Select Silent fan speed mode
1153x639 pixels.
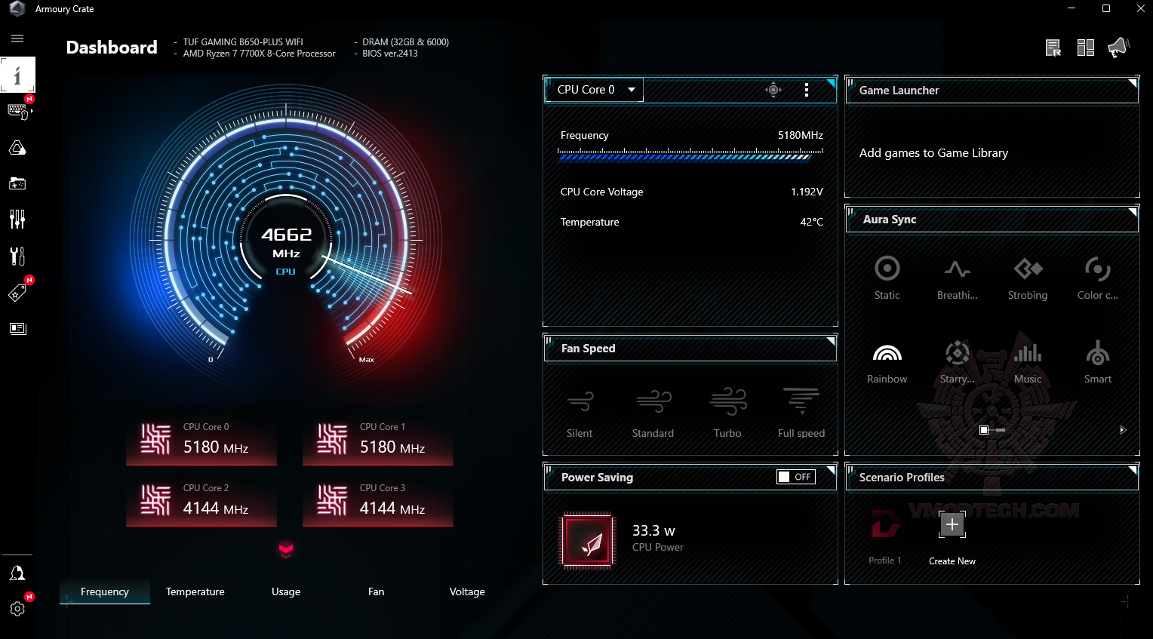(x=580, y=412)
